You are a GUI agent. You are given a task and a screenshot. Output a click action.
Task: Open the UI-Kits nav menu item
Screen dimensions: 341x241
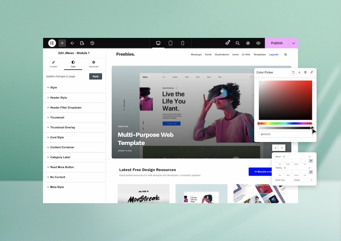point(246,55)
